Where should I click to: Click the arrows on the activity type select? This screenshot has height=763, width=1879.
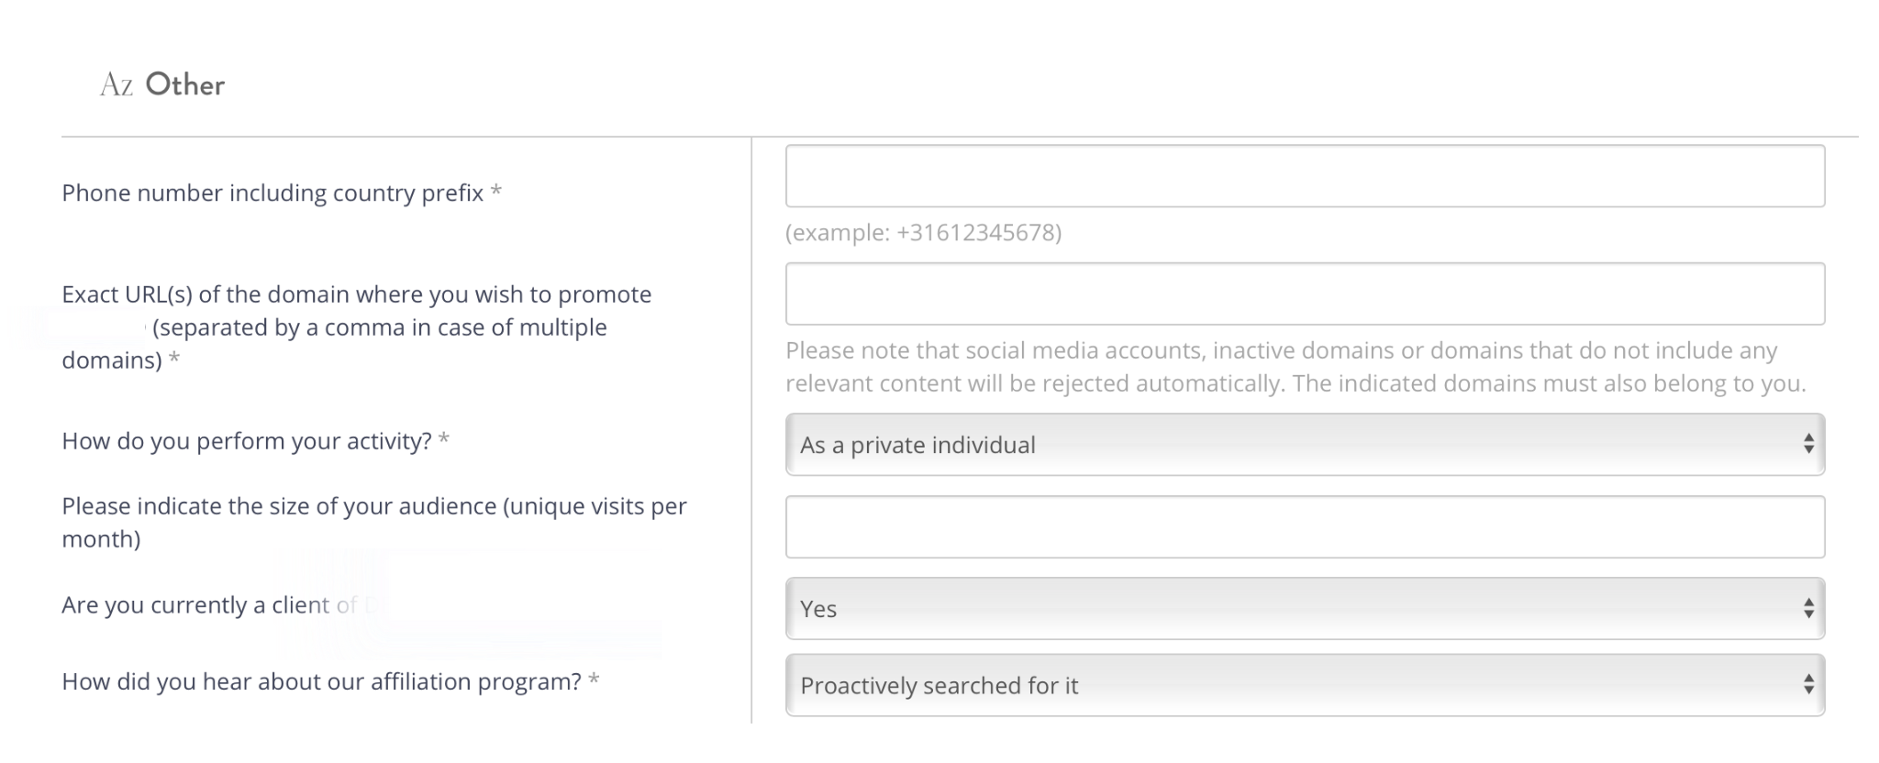(x=1807, y=445)
